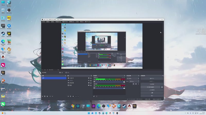The height and width of the screenshot is (115, 206).
Task: Show the gamepad-icon source via eye icon
Action: 89,80
